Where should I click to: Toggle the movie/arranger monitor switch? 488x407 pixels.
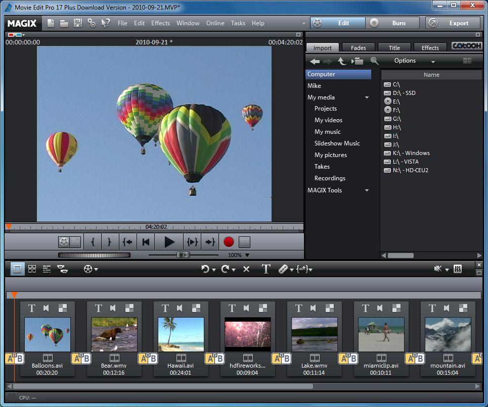coord(69,242)
